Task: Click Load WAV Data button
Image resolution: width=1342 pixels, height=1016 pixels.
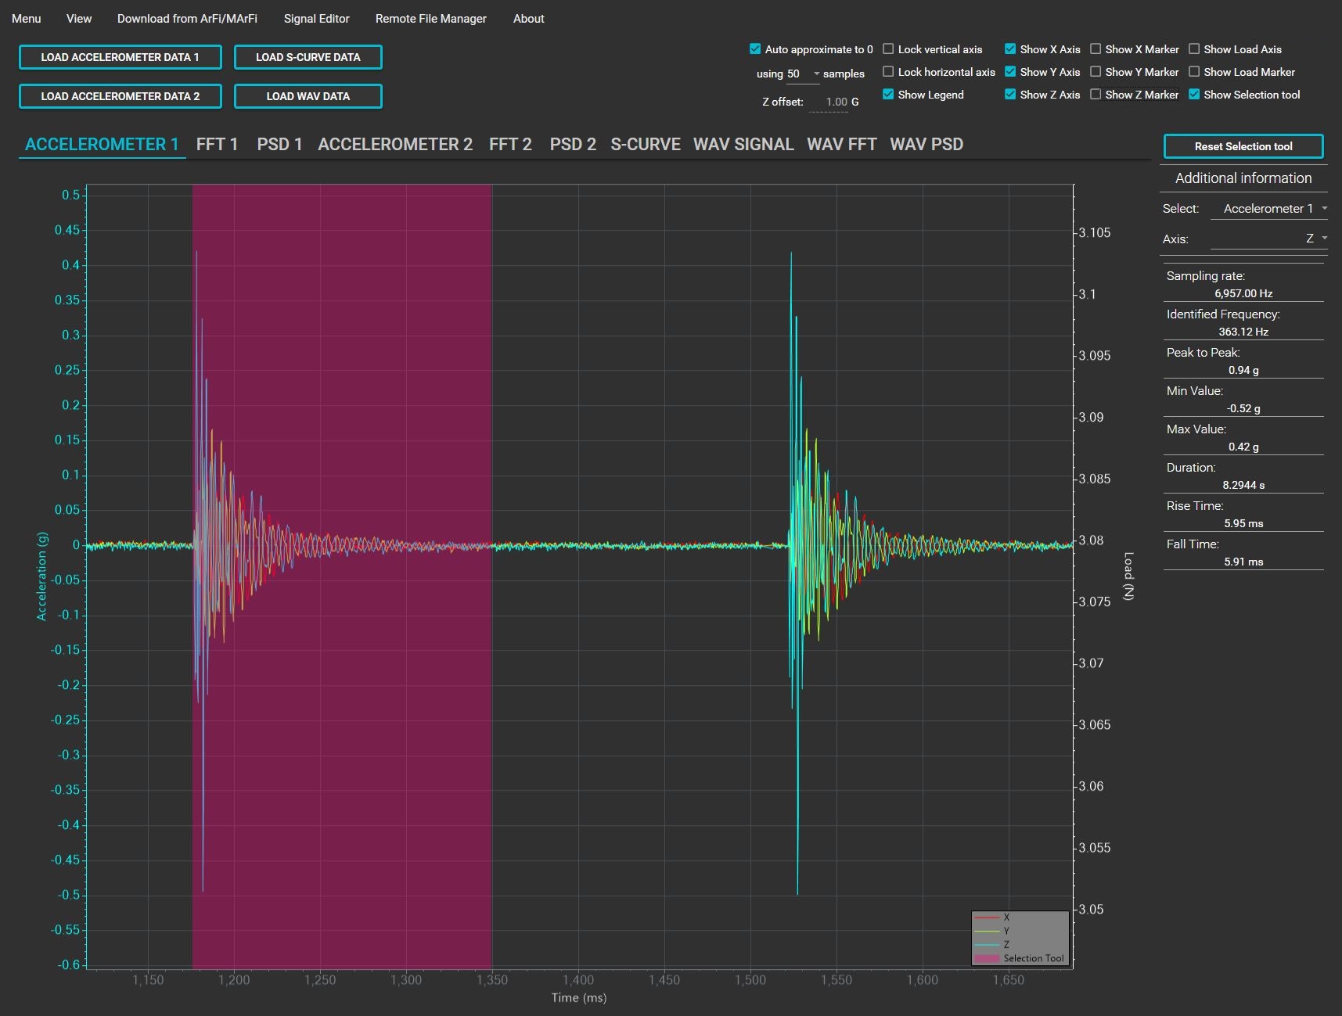Action: pyautogui.click(x=308, y=96)
